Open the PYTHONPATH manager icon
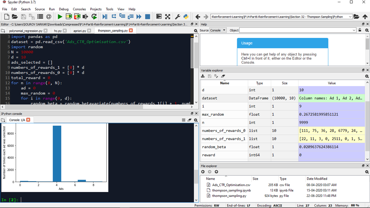This screenshot has height=208, width=370. coord(186,17)
